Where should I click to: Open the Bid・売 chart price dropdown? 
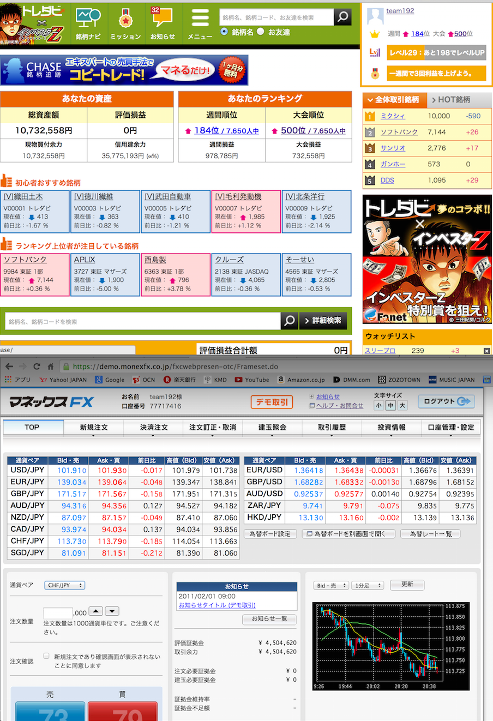331,585
